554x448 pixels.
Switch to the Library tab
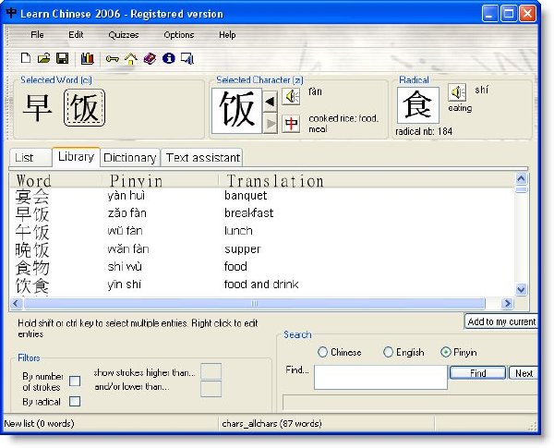(76, 157)
